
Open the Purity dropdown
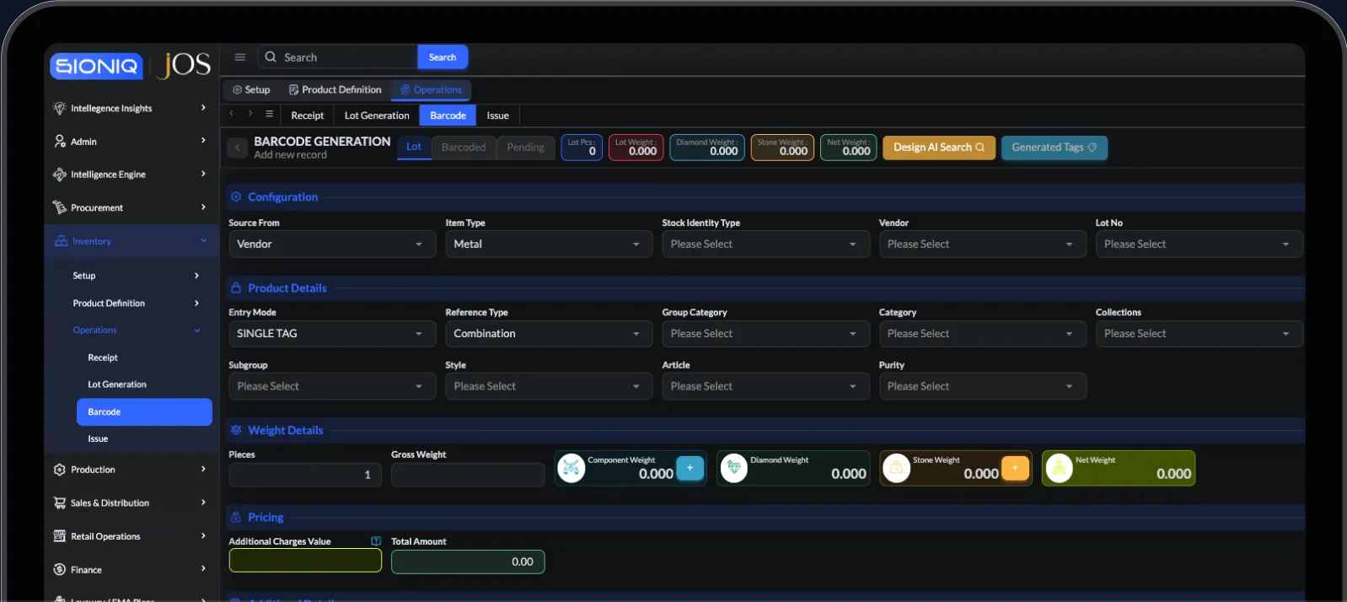pyautogui.click(x=982, y=386)
